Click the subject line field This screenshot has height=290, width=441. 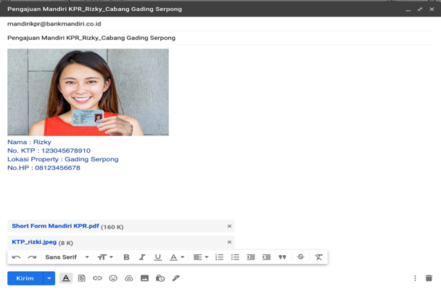[220, 38]
